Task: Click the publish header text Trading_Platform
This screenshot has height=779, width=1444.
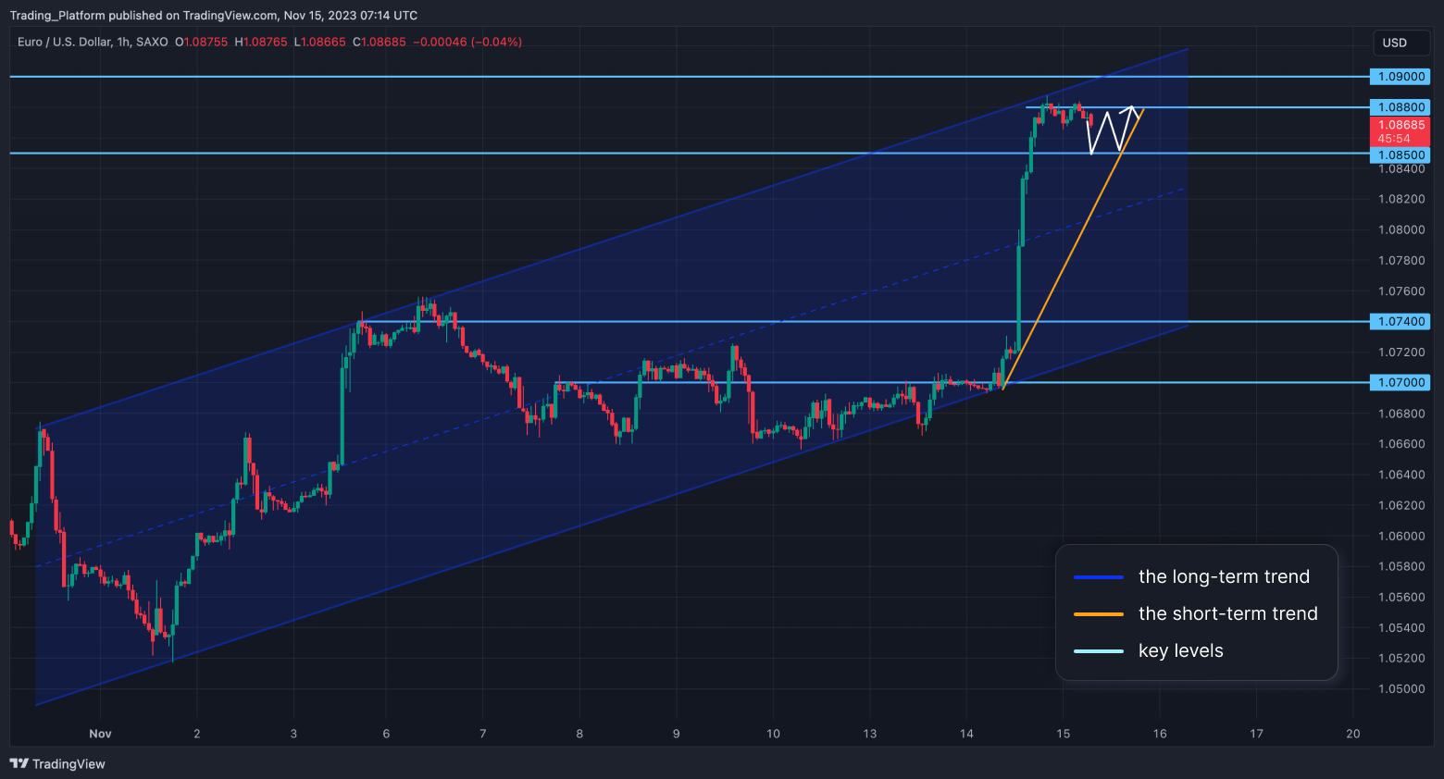Action: [57, 15]
